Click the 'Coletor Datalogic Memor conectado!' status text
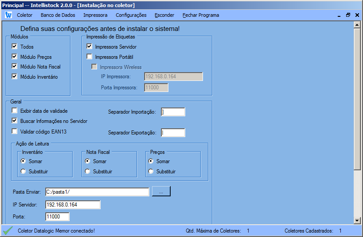Viewport: 363px width, 237px height. point(56,231)
